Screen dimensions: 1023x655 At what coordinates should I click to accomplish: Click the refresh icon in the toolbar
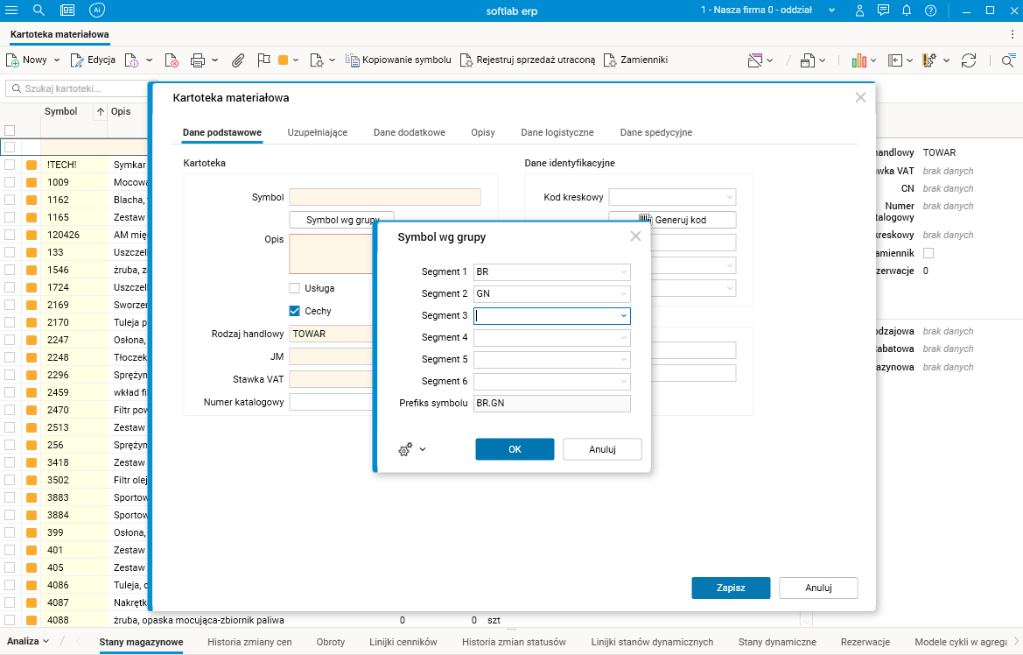[969, 60]
